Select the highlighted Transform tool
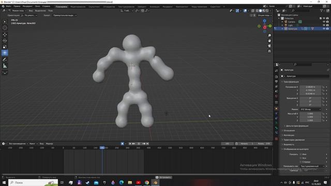Viewport: 331px width, 186px height. click(x=5, y=53)
